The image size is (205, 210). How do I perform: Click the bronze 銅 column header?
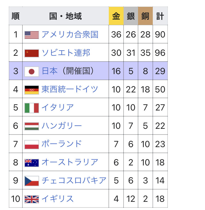pos(145,16)
